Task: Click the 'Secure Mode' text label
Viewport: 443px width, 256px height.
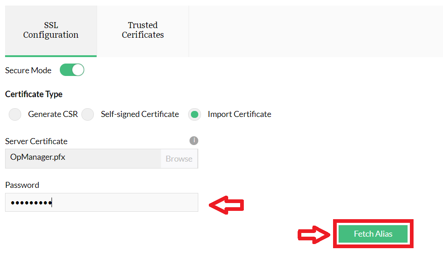Action: (28, 70)
